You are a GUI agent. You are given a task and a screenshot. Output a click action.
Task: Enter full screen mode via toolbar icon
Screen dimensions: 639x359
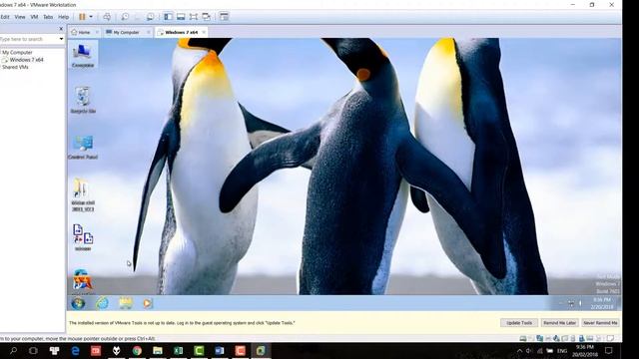click(x=193, y=17)
